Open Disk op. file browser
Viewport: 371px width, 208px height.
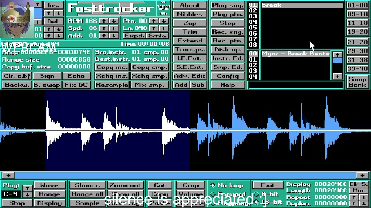[228, 49]
